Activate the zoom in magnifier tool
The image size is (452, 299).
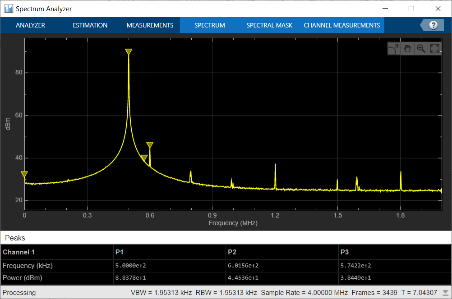tap(421, 48)
